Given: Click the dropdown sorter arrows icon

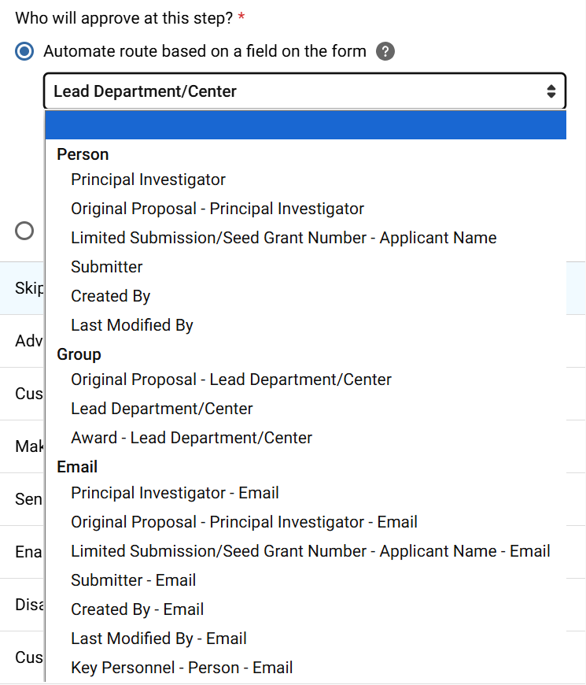Looking at the screenshot, I should click(551, 91).
